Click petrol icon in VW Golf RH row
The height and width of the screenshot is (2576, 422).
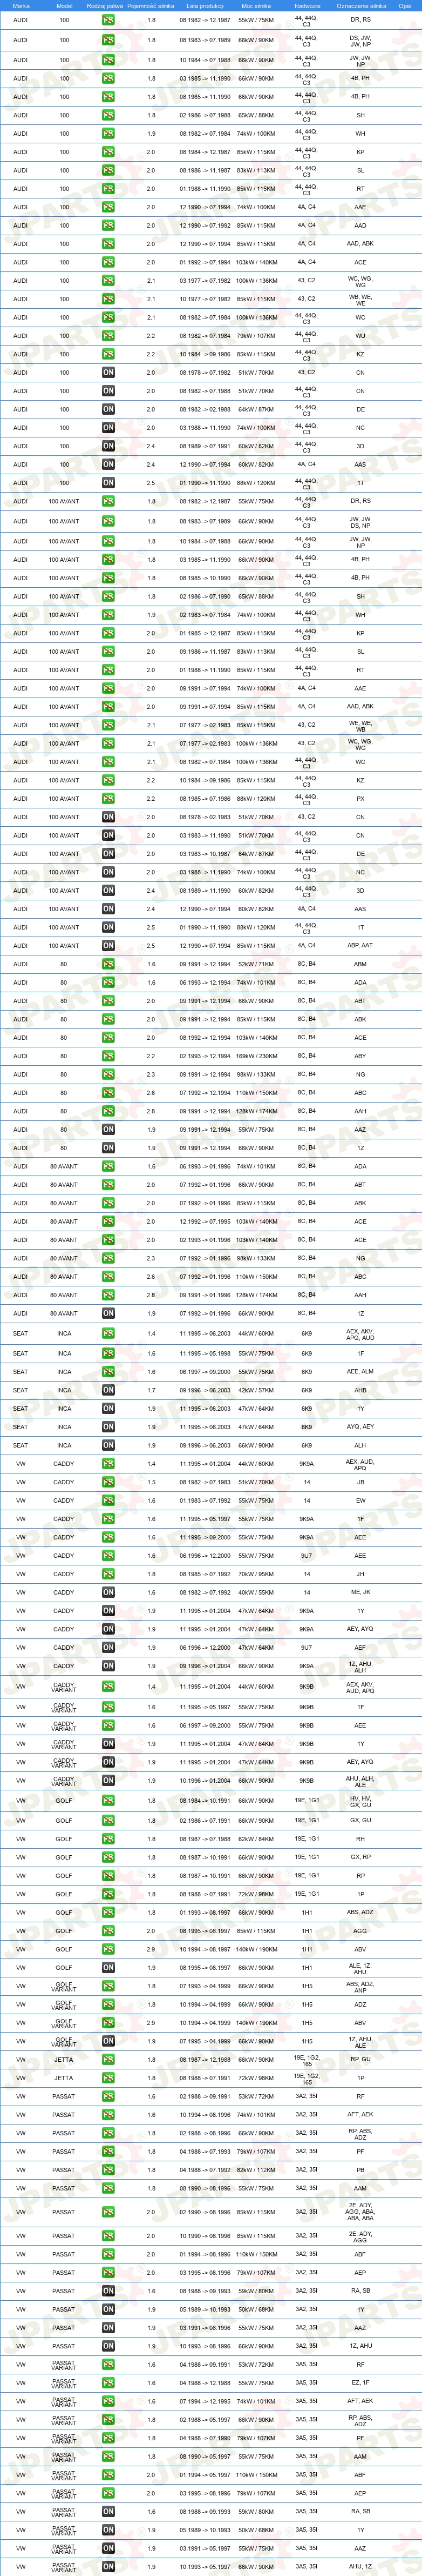click(108, 1838)
